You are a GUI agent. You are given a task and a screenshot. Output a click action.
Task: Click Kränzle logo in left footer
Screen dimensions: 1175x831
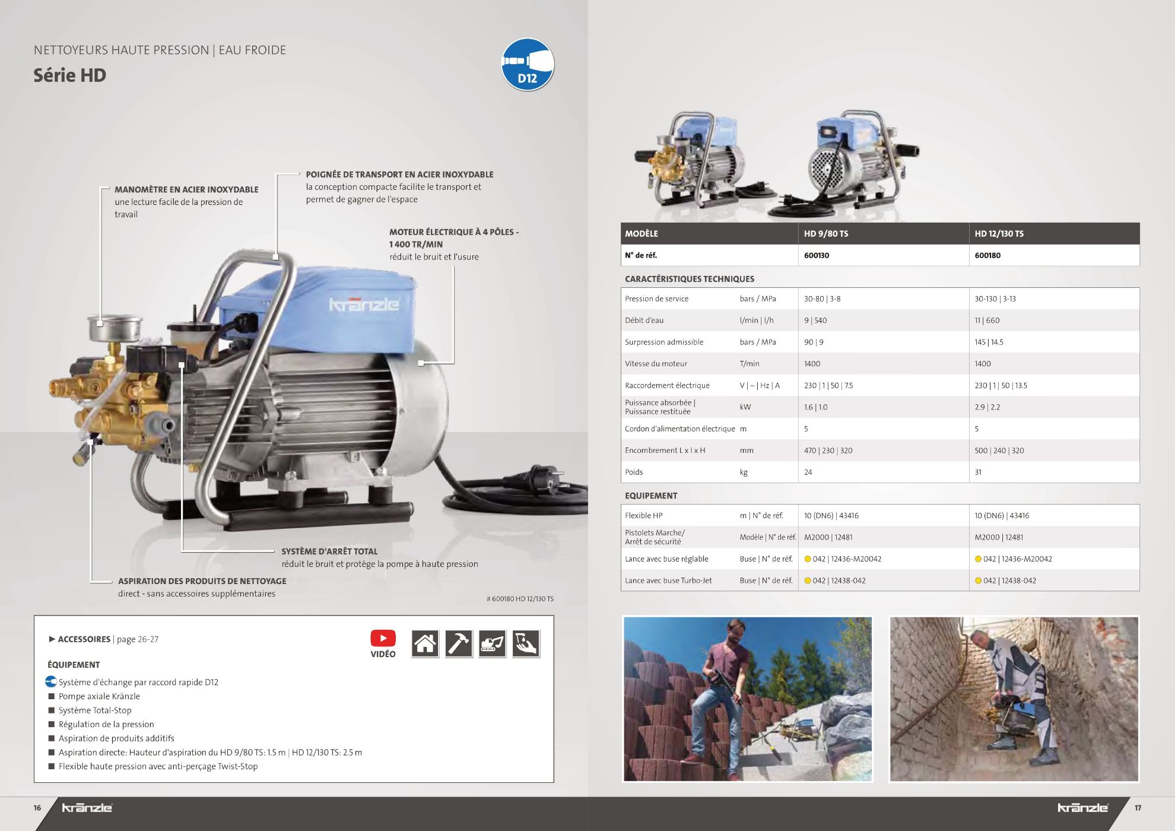tap(87, 808)
